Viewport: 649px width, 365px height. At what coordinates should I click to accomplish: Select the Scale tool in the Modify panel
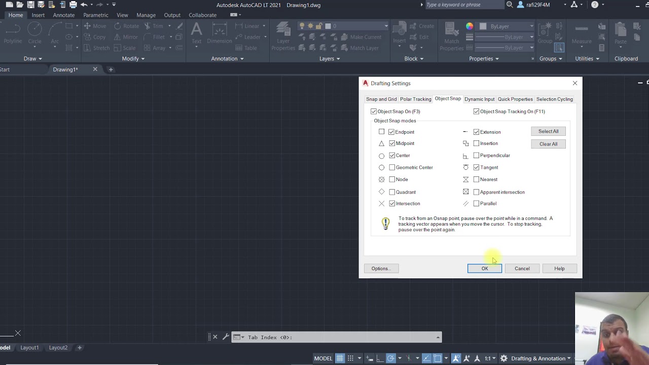pos(125,48)
